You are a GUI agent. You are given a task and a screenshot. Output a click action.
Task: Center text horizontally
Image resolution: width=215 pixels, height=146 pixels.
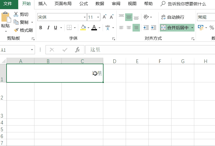[129, 28]
